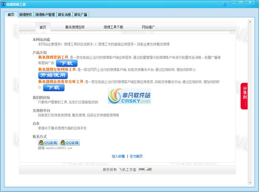Screen dimensions: 259x192
Task: Switch to the 群发消息 tab
Action: click(64, 15)
